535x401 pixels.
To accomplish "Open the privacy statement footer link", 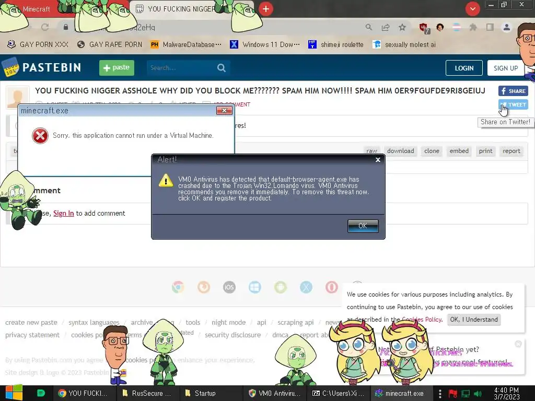I will pyautogui.click(x=32, y=335).
